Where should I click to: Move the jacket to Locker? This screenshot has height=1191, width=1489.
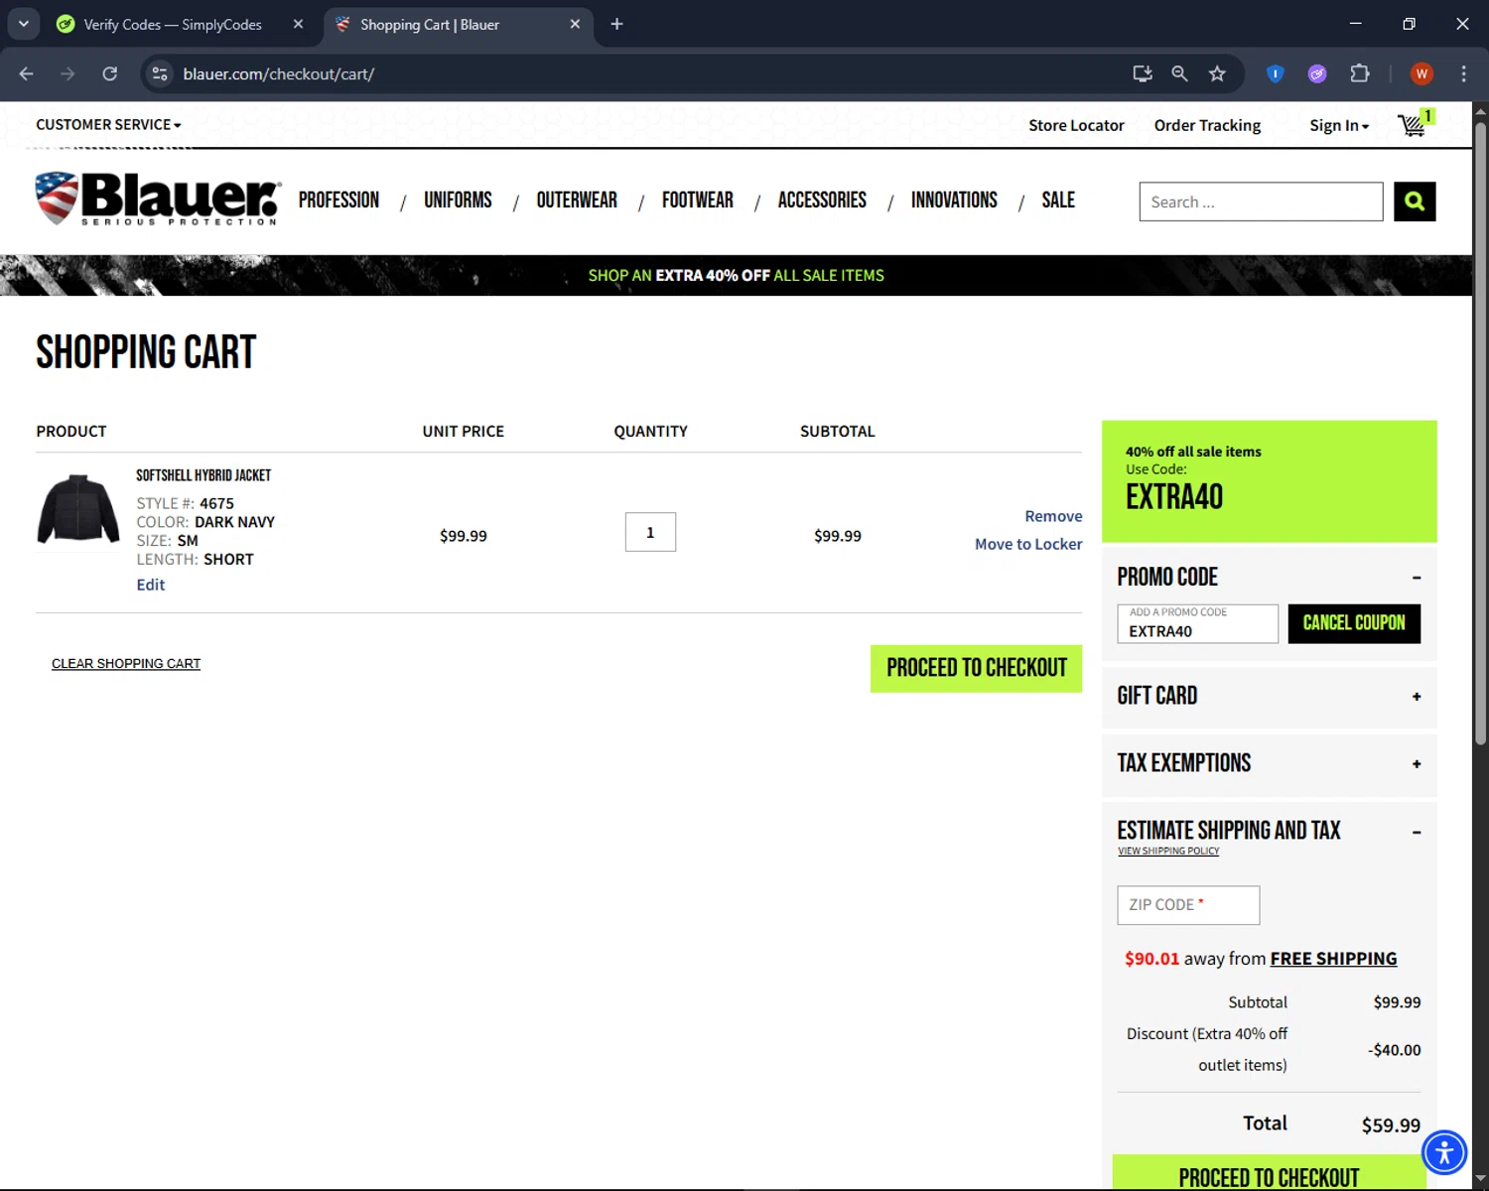point(1028,544)
